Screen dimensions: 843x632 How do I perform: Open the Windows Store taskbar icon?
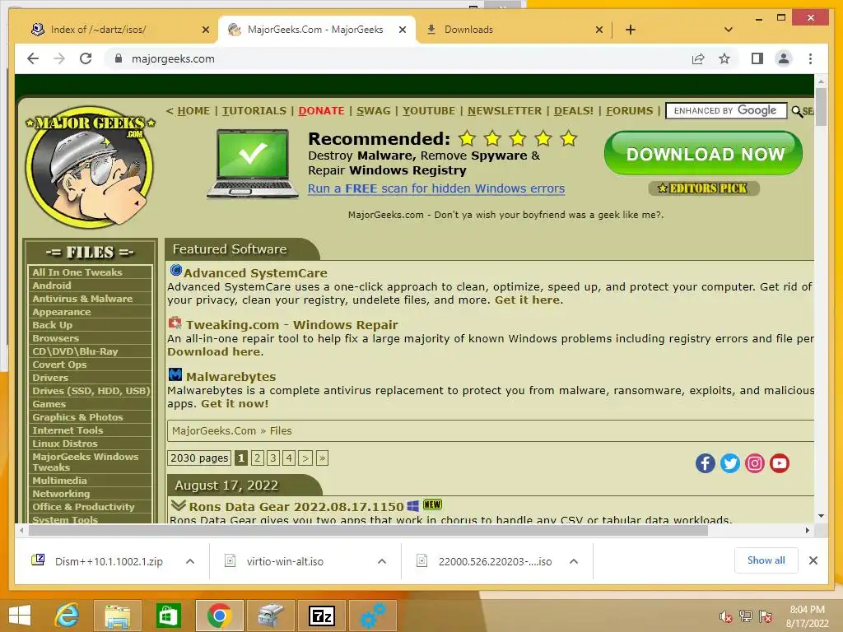tap(168, 616)
